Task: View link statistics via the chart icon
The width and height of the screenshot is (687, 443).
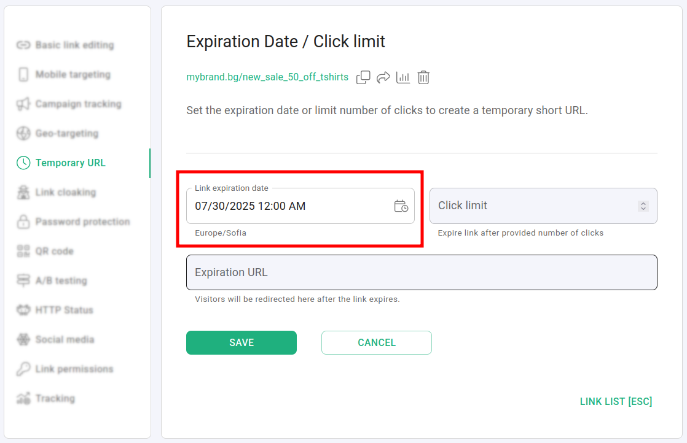Action: [403, 77]
